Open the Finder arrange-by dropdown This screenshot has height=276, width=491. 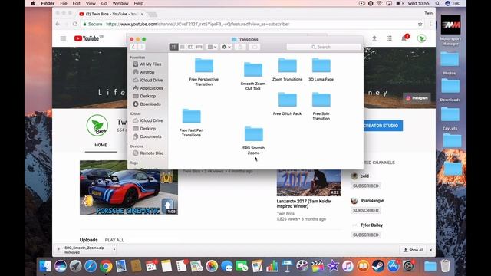[x=212, y=47]
